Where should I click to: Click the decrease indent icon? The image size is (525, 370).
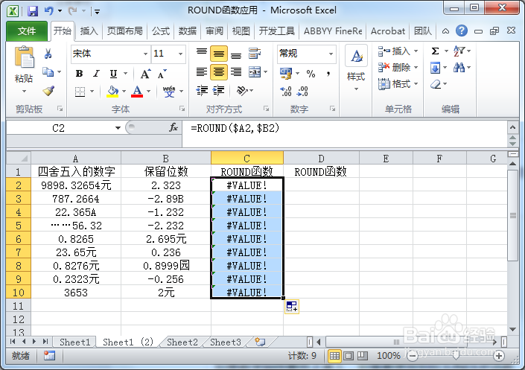[x=202, y=90]
